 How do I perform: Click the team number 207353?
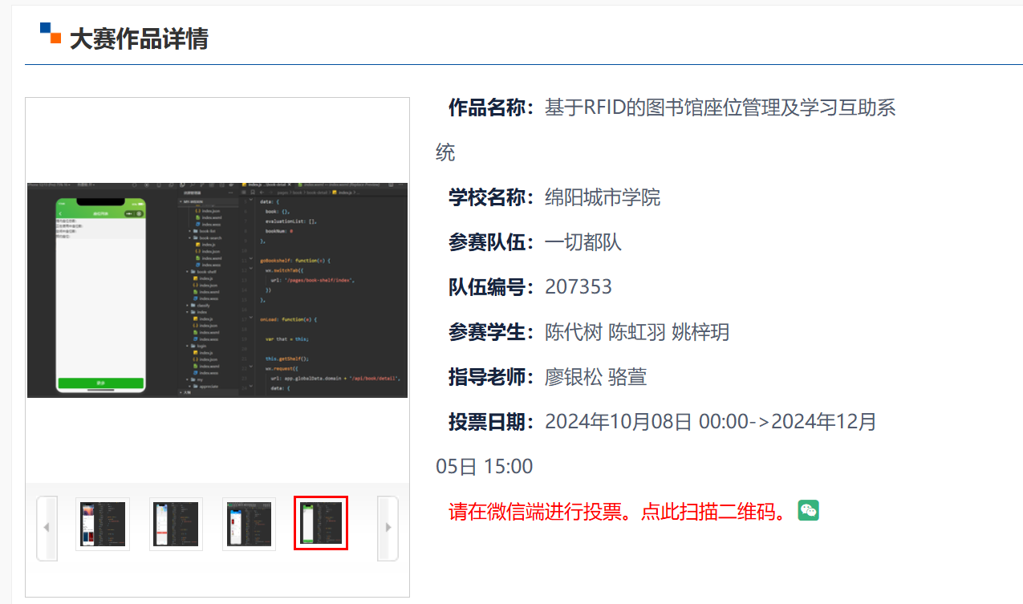[x=578, y=287]
